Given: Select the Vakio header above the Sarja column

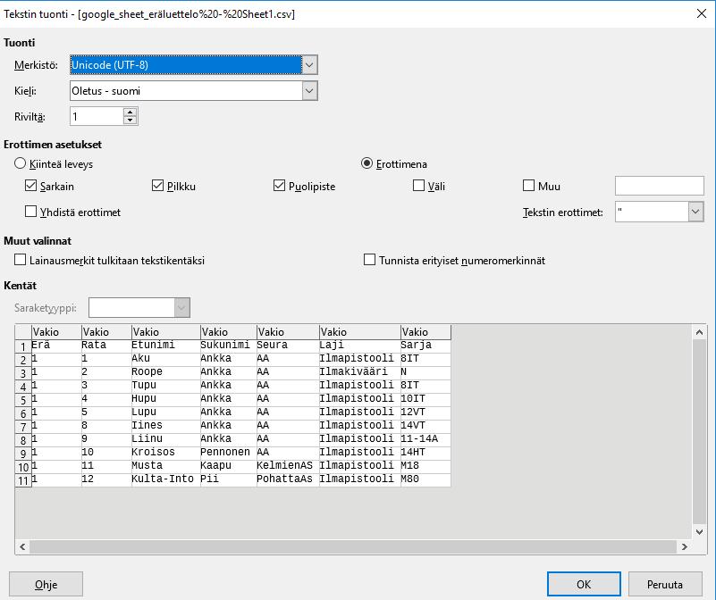Looking at the screenshot, I should [426, 332].
